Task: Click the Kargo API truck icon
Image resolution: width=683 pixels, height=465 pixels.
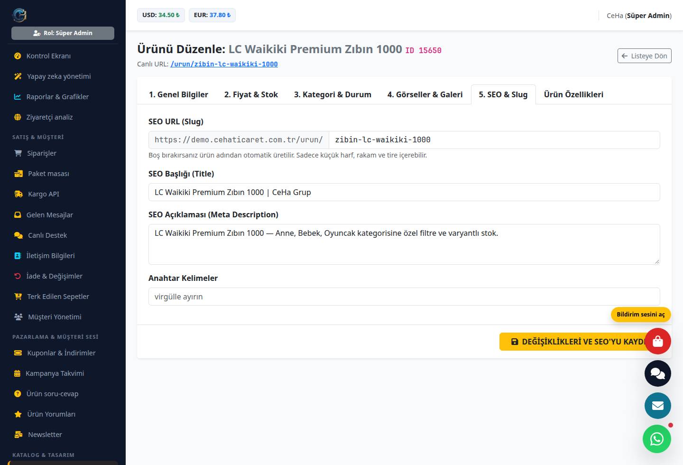Action: coord(18,194)
